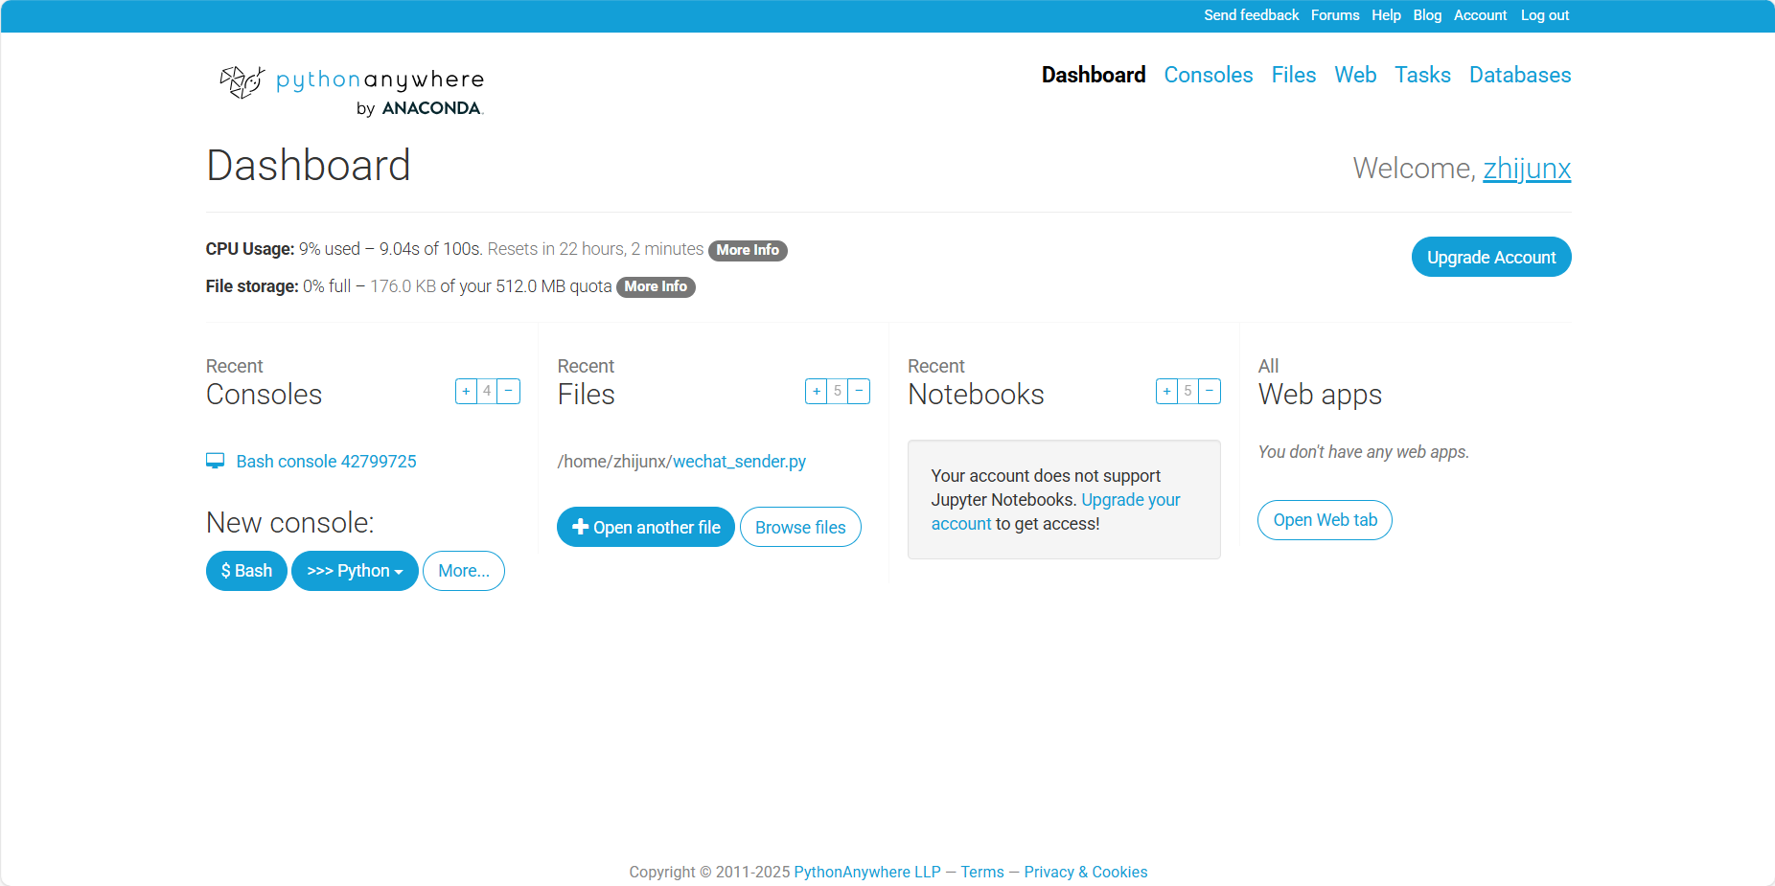
Task: Open the zhijunx username link
Action: (x=1527, y=169)
